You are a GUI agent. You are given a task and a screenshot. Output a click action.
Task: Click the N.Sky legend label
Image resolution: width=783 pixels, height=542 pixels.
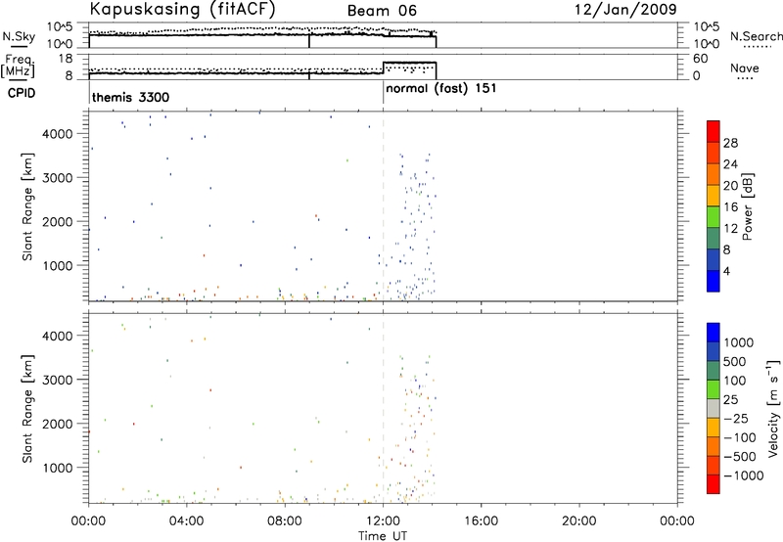[19, 36]
